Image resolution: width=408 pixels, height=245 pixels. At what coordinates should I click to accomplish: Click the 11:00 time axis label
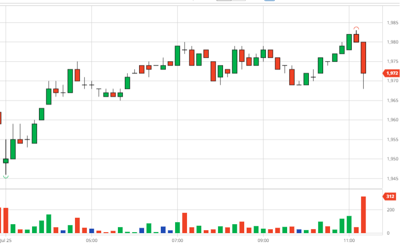(349, 241)
